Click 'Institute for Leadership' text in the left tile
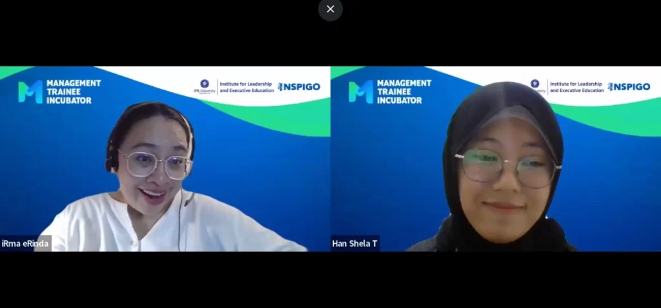The height and width of the screenshot is (308, 661). tap(246, 84)
